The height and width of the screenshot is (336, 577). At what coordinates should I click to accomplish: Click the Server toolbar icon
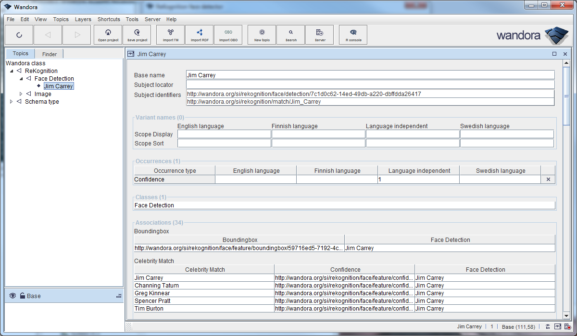click(x=320, y=35)
